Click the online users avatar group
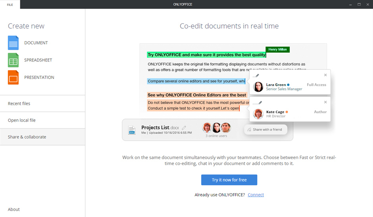The image size is (373, 217). click(216, 128)
